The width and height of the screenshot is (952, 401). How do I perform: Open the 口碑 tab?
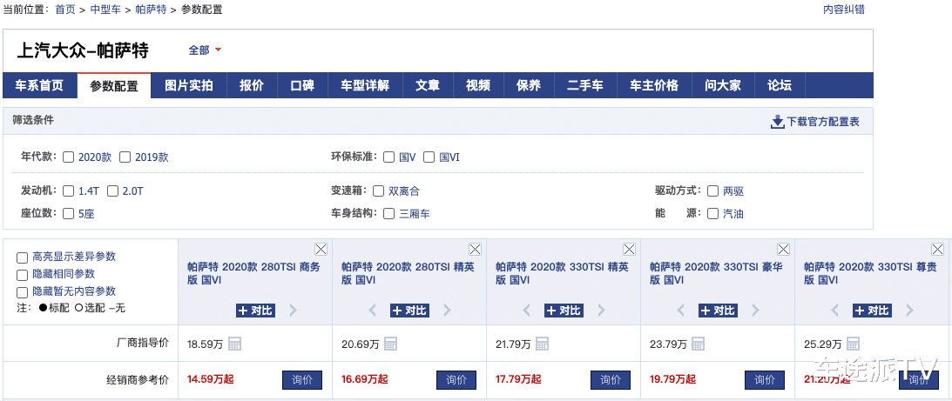302,85
